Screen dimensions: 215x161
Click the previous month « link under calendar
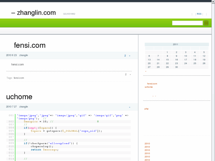click(x=146, y=71)
